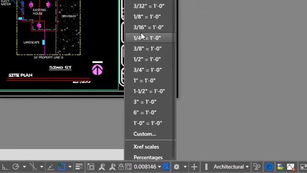Select 3/16" = 1'-0" scale
The height and width of the screenshot is (173, 307).
[x=150, y=27]
